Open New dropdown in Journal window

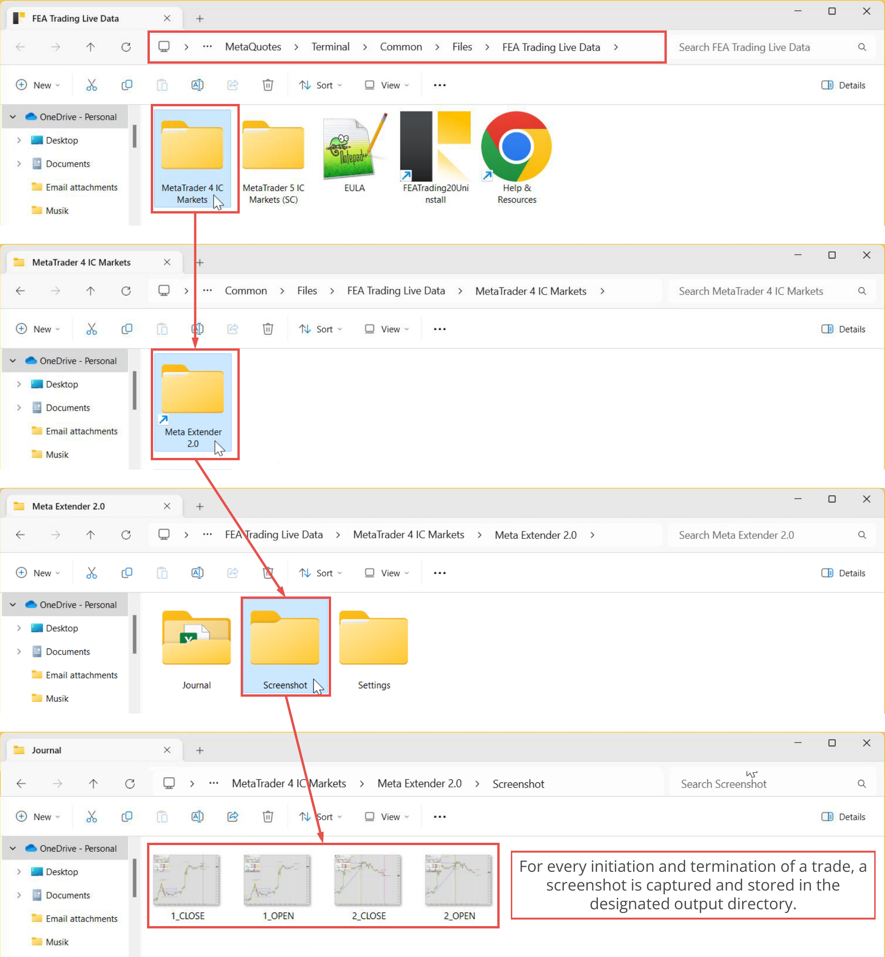pos(38,816)
